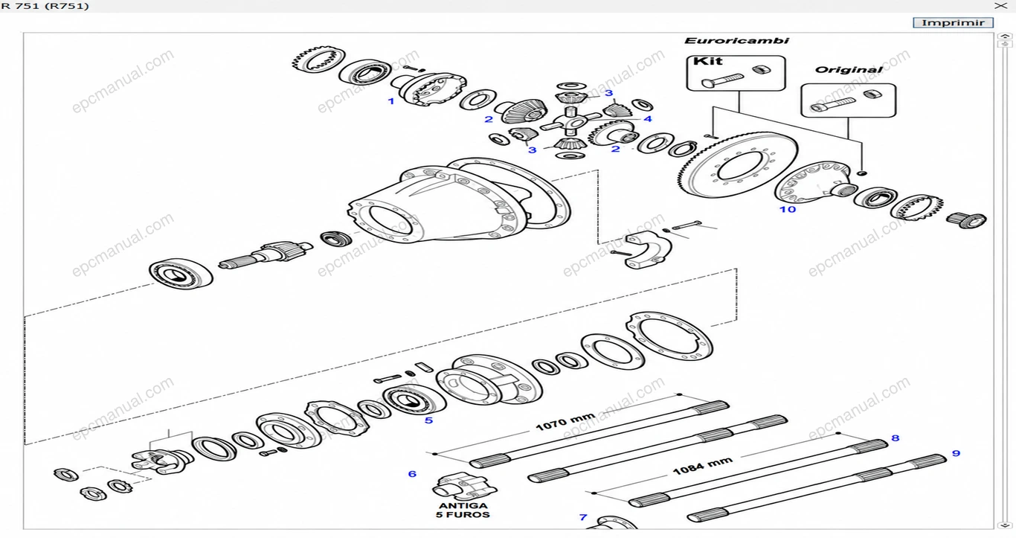Screen dimensions: 1016x538
Task: Select axle shaft callout number 8
Action: (x=895, y=438)
